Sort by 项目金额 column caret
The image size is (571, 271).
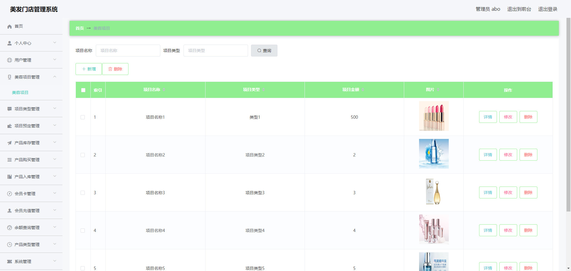pyautogui.click(x=363, y=90)
